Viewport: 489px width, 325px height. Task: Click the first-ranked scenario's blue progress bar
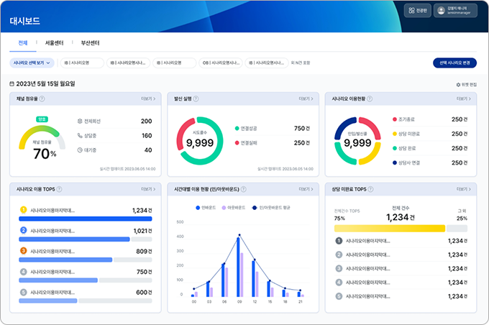point(85,219)
